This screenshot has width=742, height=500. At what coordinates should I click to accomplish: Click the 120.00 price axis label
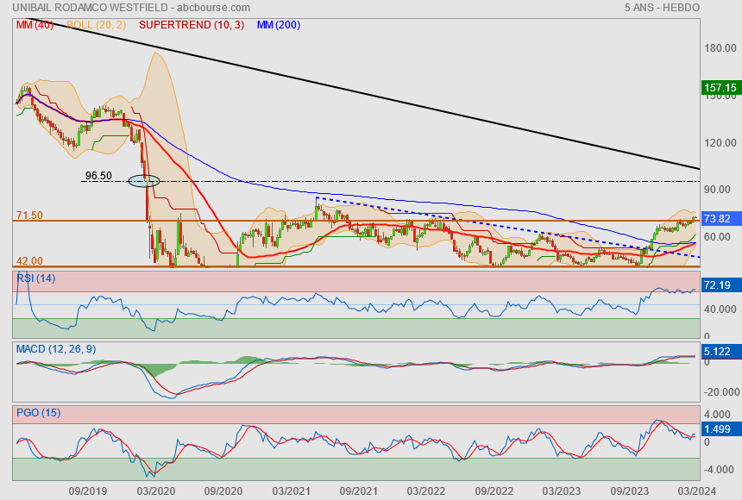click(x=720, y=143)
